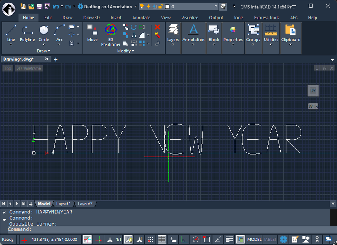Click the Top view label

8,68
